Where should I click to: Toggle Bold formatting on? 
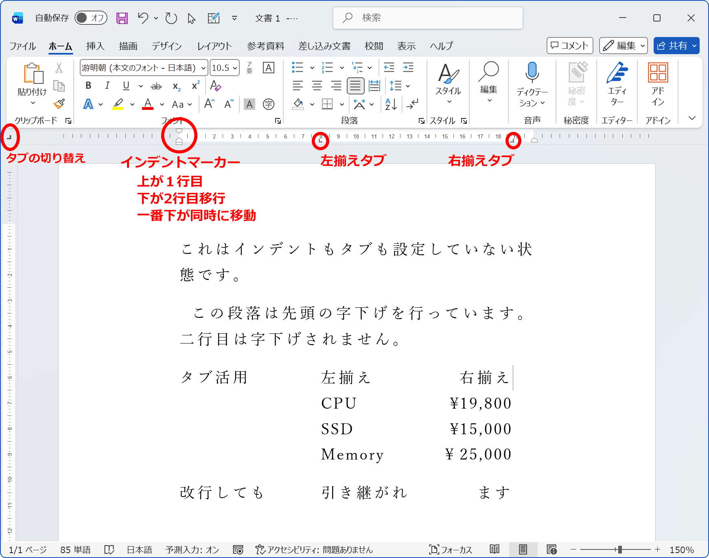point(88,85)
